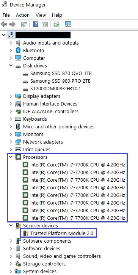Select Samsung SSD 980 PRO 2TB drive
The image size is (138, 275).
[x=60, y=81]
